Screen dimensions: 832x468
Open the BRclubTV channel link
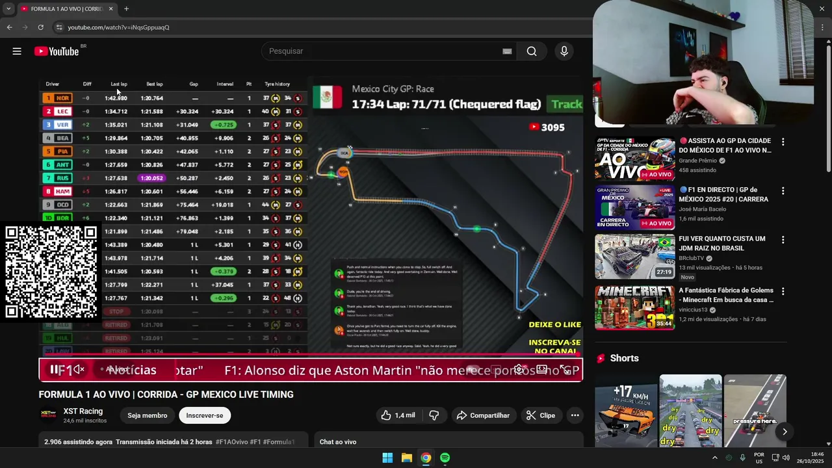(692, 258)
